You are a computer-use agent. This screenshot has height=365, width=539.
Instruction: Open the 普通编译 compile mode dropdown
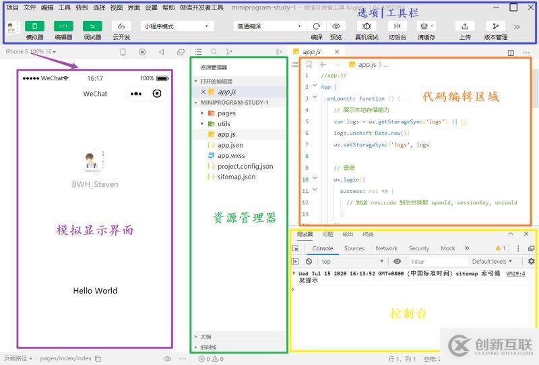269,26
